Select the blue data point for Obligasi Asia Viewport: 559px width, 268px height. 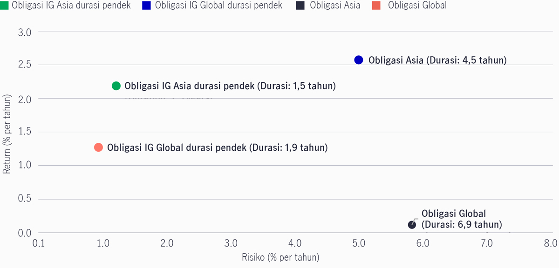coord(359,60)
